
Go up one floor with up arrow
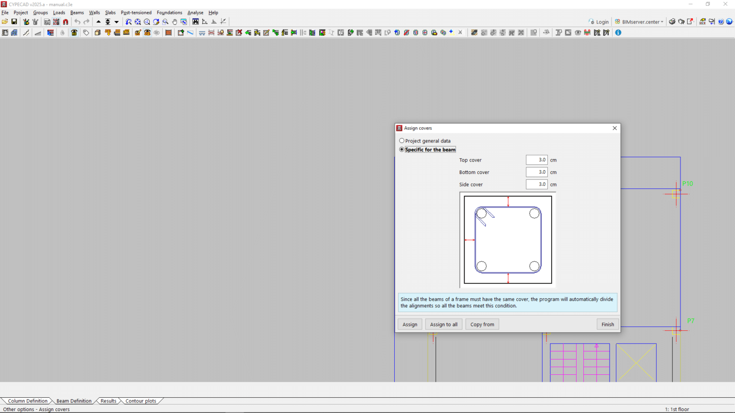point(99,22)
